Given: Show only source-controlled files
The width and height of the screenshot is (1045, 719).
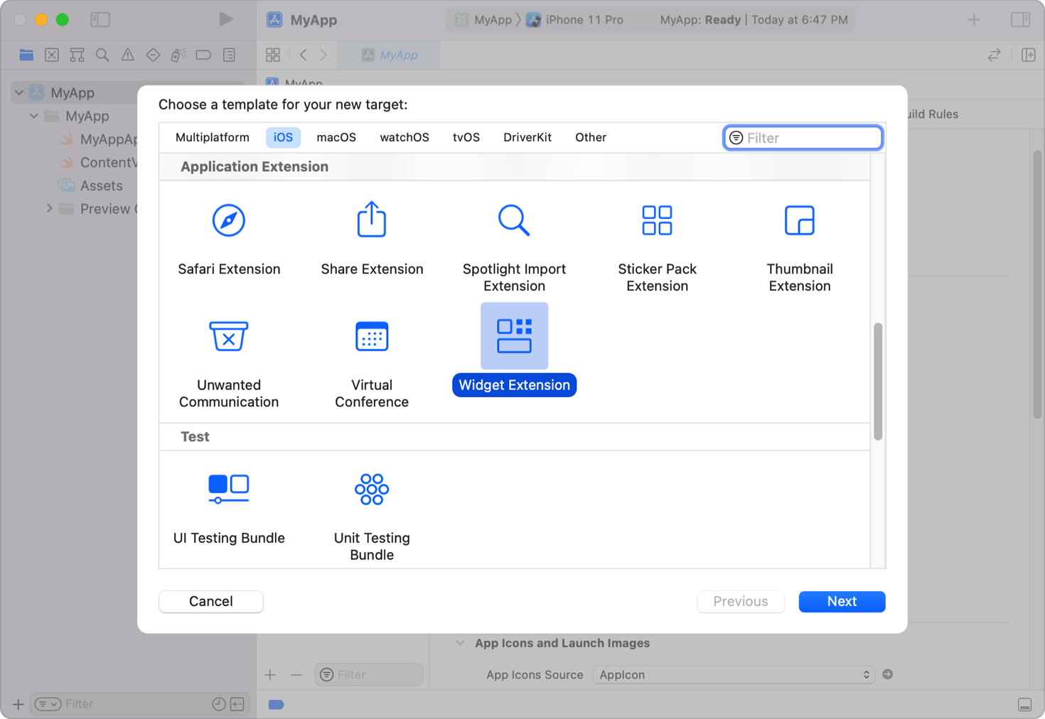Looking at the screenshot, I should (237, 704).
